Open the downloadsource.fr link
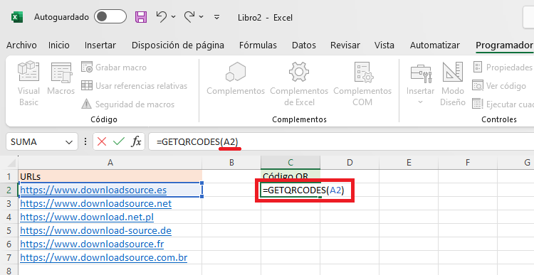Image resolution: width=534 pixels, height=275 pixels. pyautogui.click(x=92, y=244)
